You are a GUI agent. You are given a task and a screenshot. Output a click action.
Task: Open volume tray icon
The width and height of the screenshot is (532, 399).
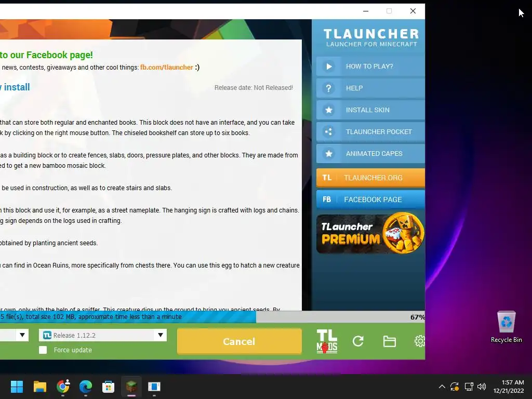(x=482, y=387)
